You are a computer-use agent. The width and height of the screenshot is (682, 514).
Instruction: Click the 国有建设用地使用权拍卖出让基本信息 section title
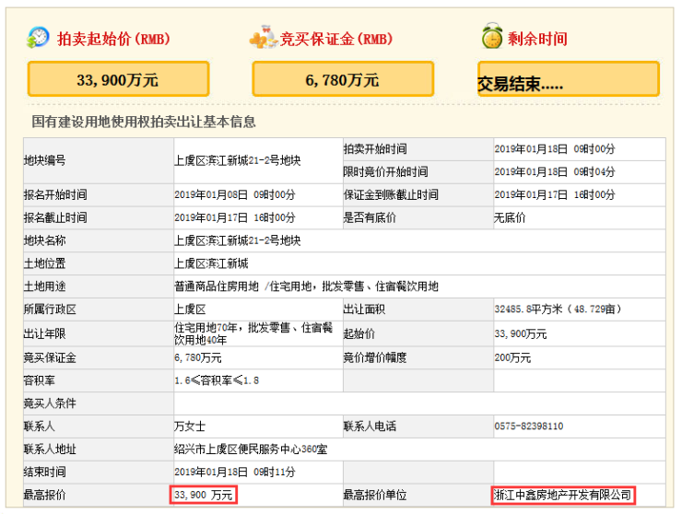point(144,122)
